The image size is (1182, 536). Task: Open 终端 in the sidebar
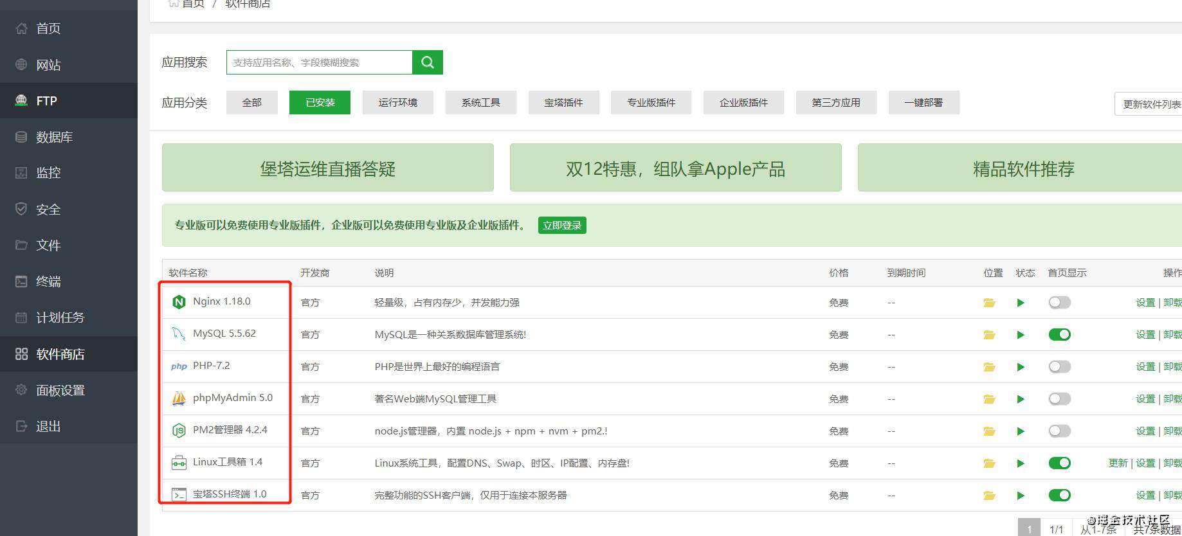click(x=69, y=281)
